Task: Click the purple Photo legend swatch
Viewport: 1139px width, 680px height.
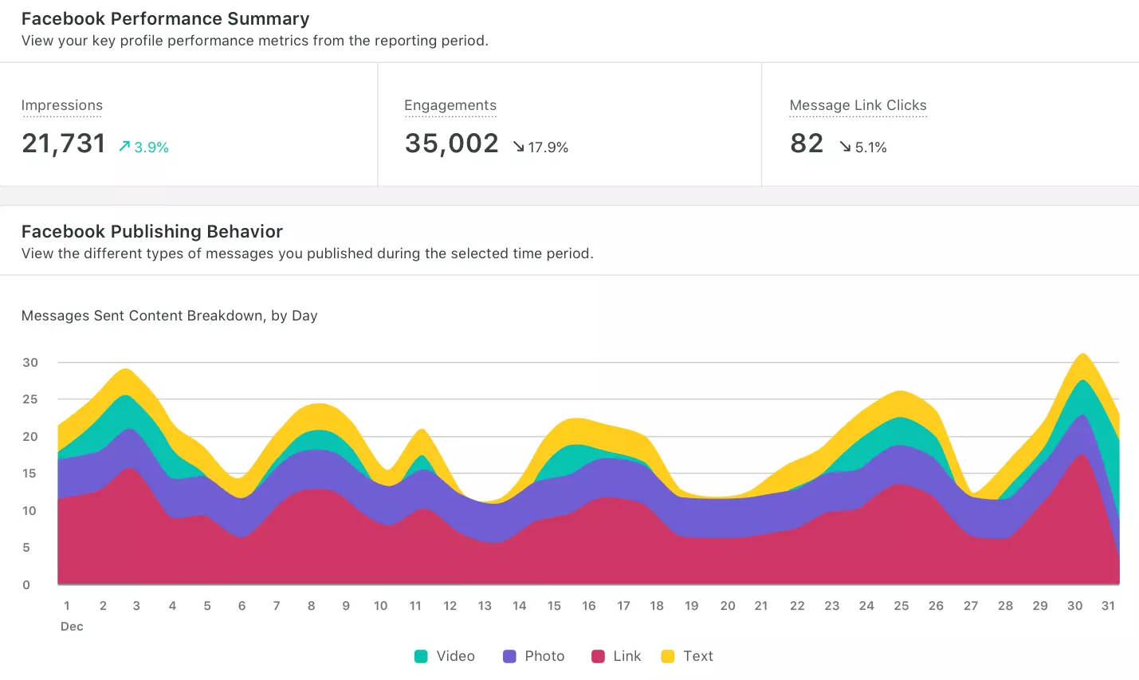Action: click(509, 656)
